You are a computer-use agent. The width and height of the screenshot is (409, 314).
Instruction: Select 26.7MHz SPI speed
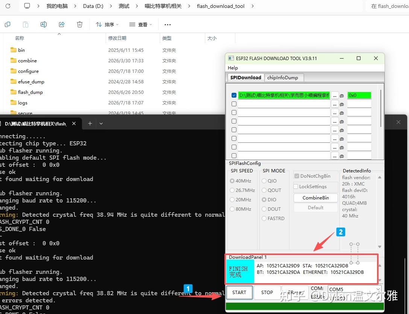(x=232, y=190)
